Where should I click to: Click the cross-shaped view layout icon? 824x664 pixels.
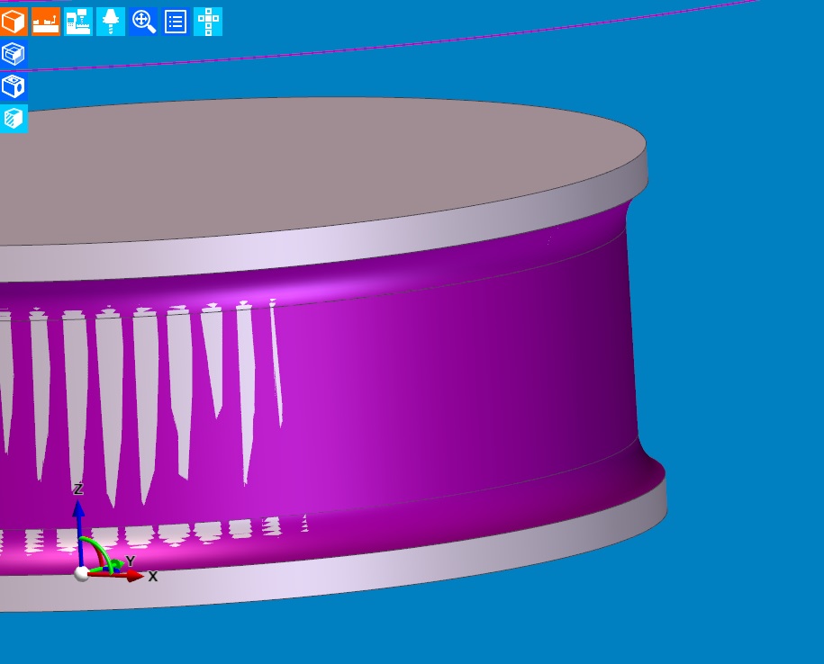click(208, 22)
